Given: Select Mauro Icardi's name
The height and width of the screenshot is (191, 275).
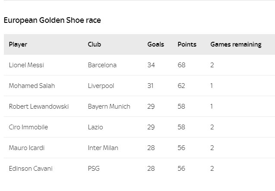Looking at the screenshot, I should coord(26,148).
